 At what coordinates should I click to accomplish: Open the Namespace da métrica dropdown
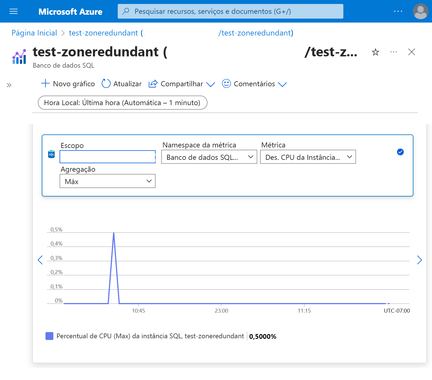tap(209, 157)
